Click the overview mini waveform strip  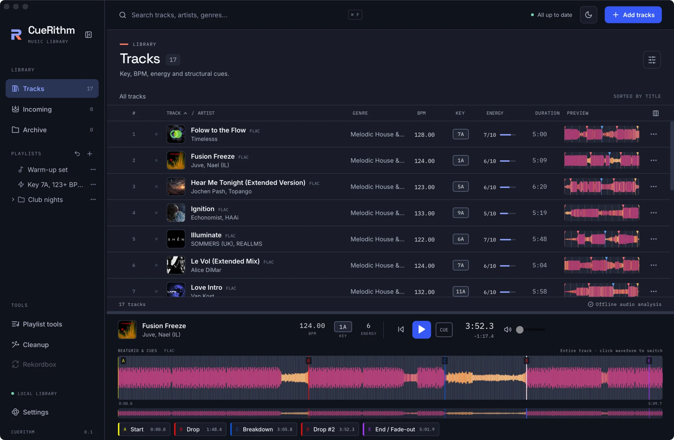pos(390,413)
